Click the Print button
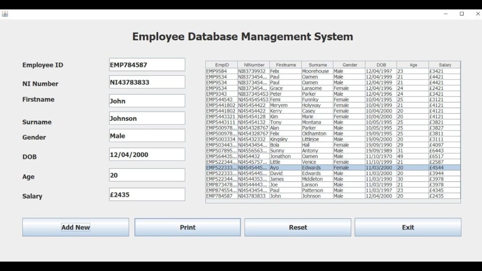482x271 pixels. coord(187,227)
